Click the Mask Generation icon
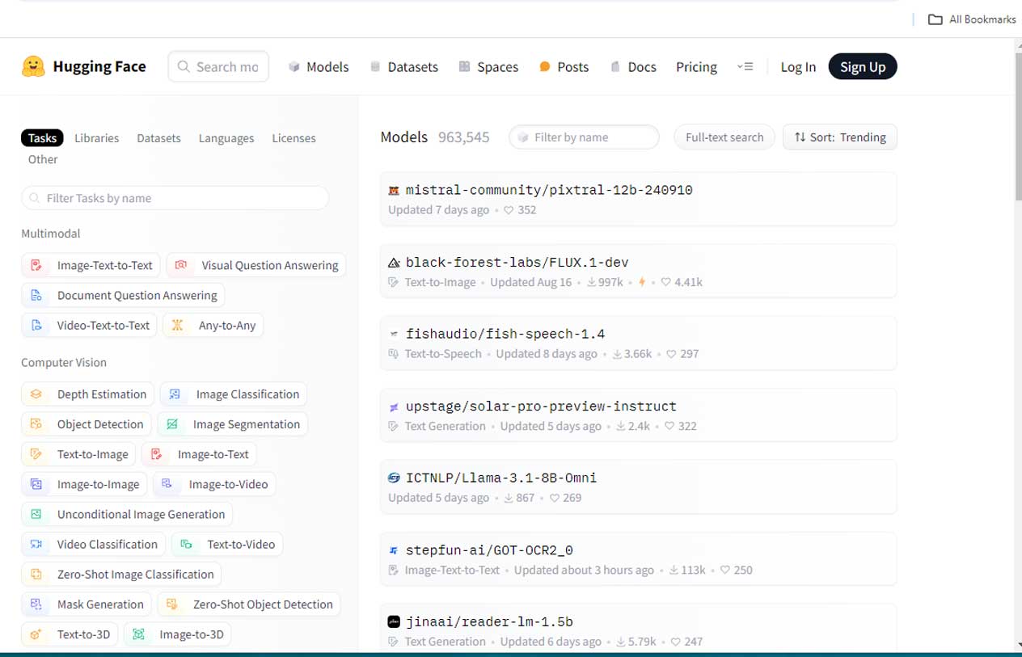Viewport: 1022px width, 657px height. (36, 604)
